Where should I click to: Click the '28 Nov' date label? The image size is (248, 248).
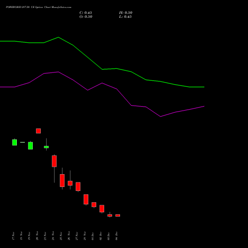[x=85, y=236]
